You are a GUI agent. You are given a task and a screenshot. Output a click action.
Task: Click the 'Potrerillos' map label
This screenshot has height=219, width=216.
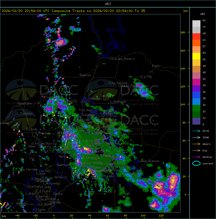pos(43,144)
